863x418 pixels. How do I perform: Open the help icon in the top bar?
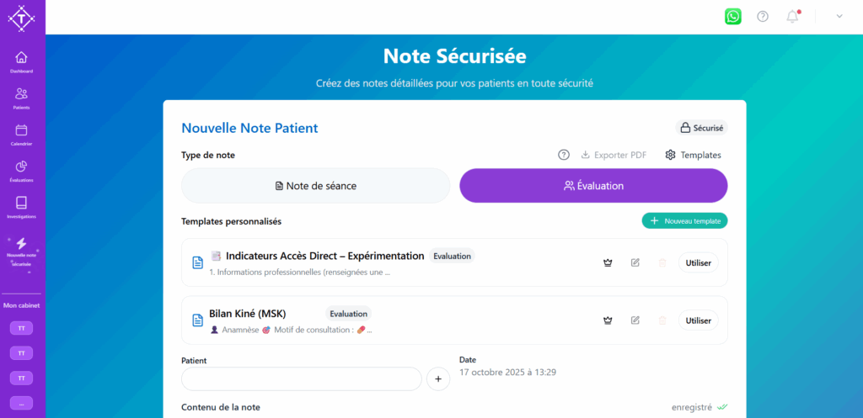(x=763, y=16)
